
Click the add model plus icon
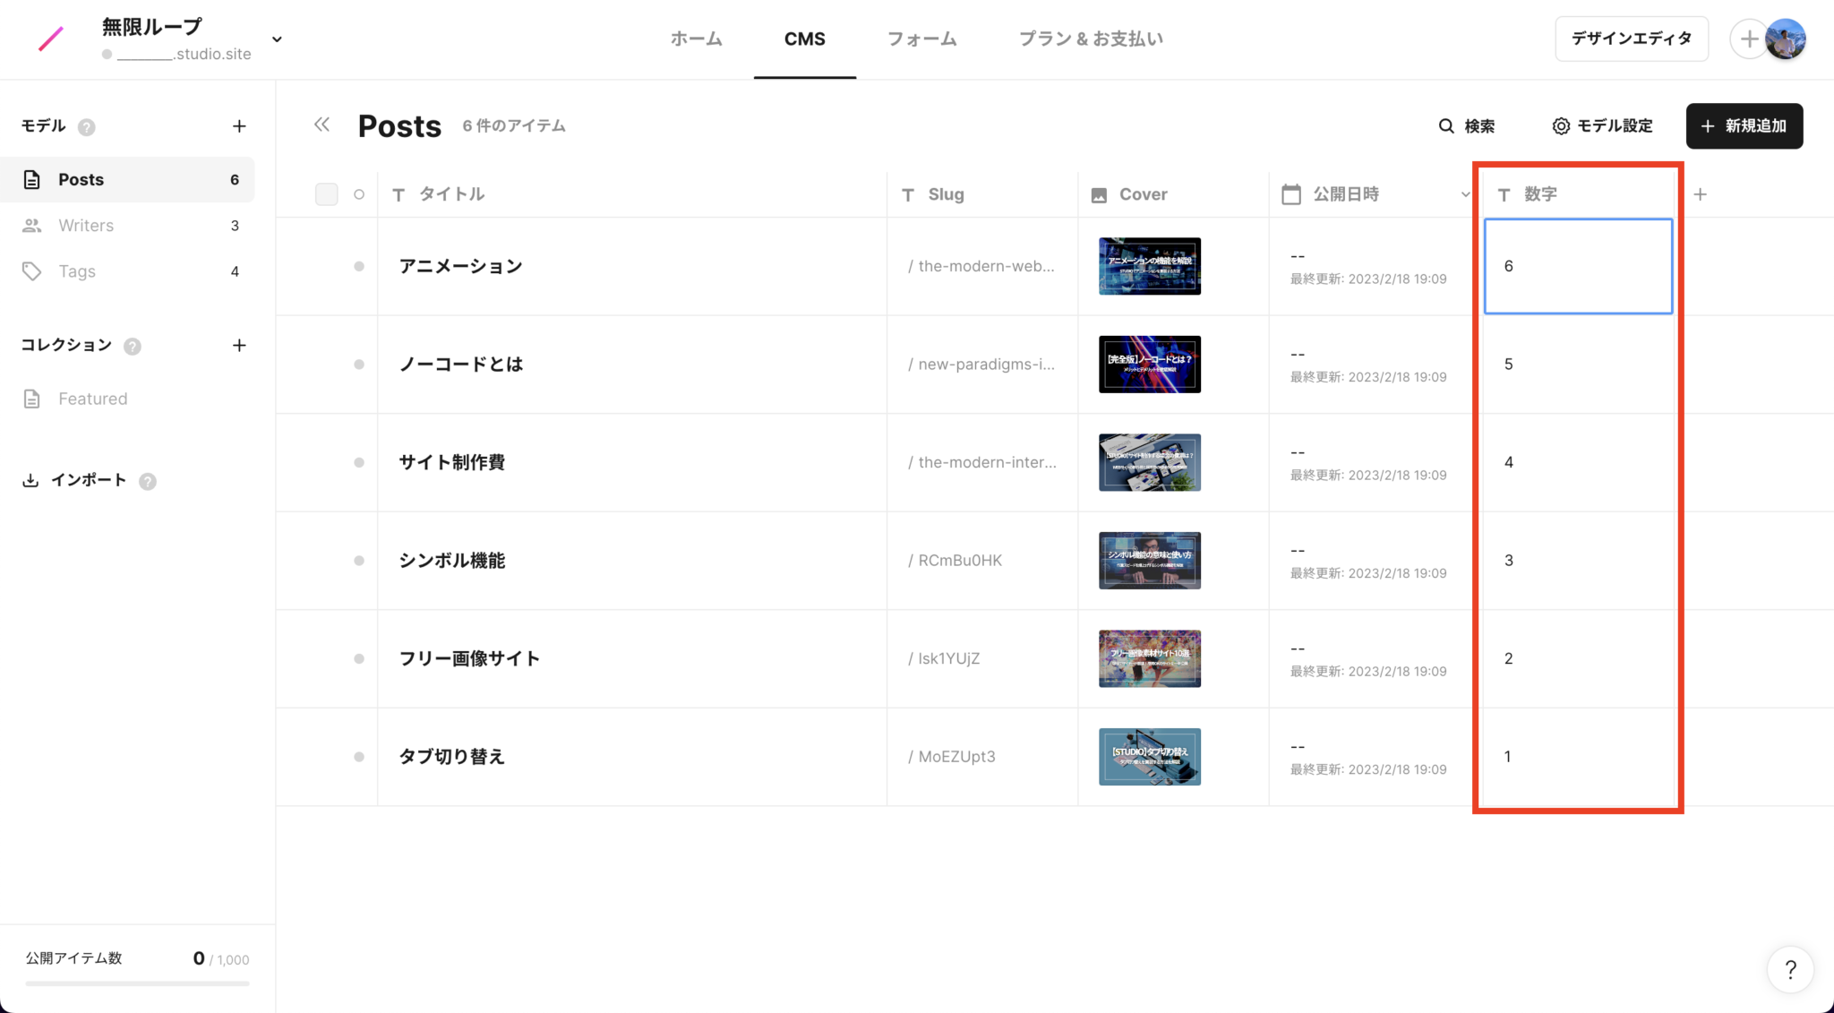pyautogui.click(x=239, y=126)
